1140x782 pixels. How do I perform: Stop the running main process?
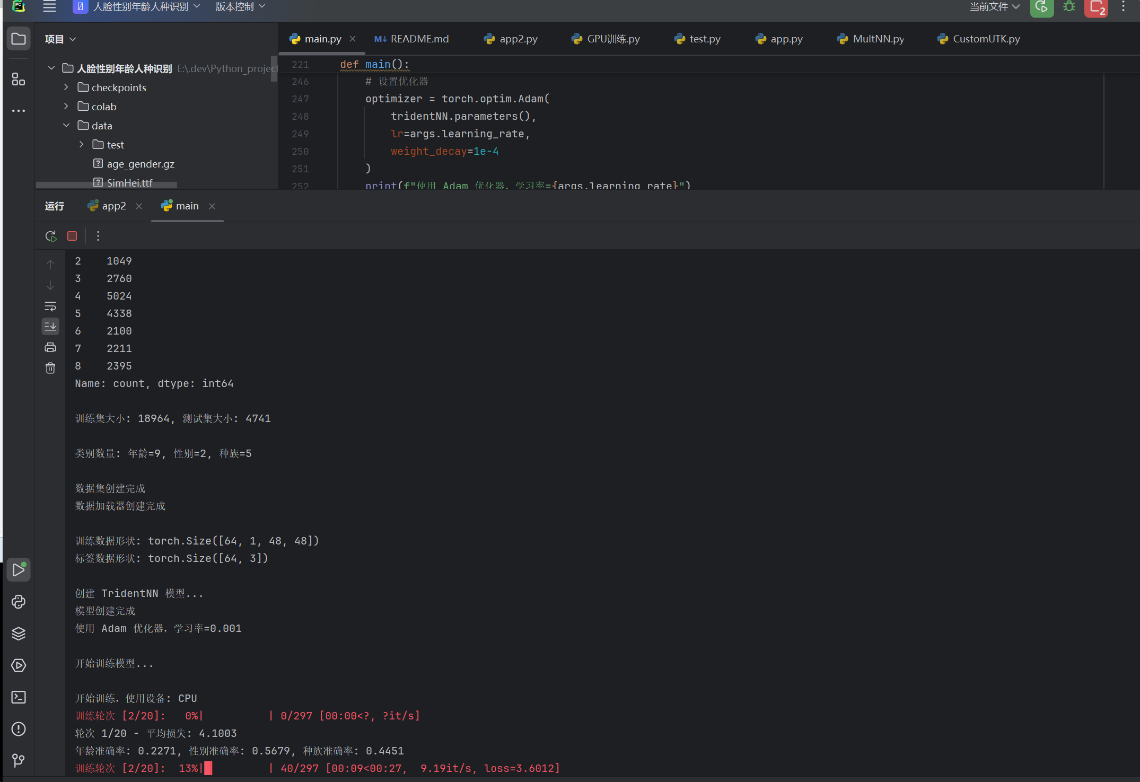(x=72, y=236)
